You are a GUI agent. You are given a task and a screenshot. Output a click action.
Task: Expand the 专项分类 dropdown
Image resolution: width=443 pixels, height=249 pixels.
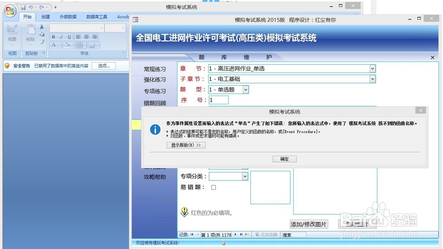click(245, 176)
